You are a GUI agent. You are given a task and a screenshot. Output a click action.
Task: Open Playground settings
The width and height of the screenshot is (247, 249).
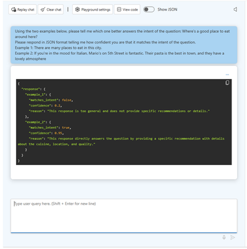[93, 9]
